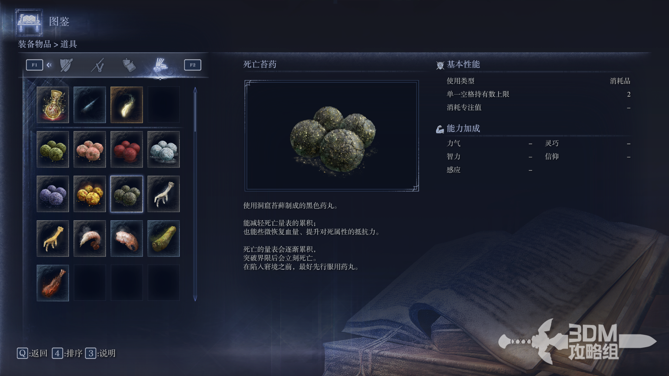Select the yellow bird foot item
Screen dimensions: 669x376
pyautogui.click(x=53, y=238)
